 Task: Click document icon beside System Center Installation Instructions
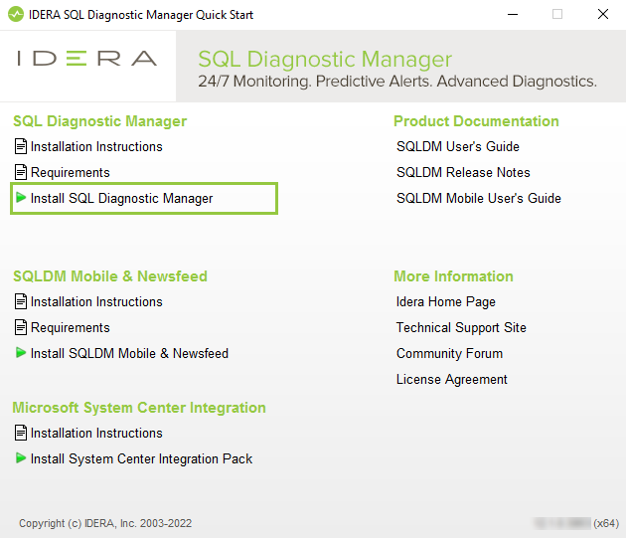(x=21, y=433)
